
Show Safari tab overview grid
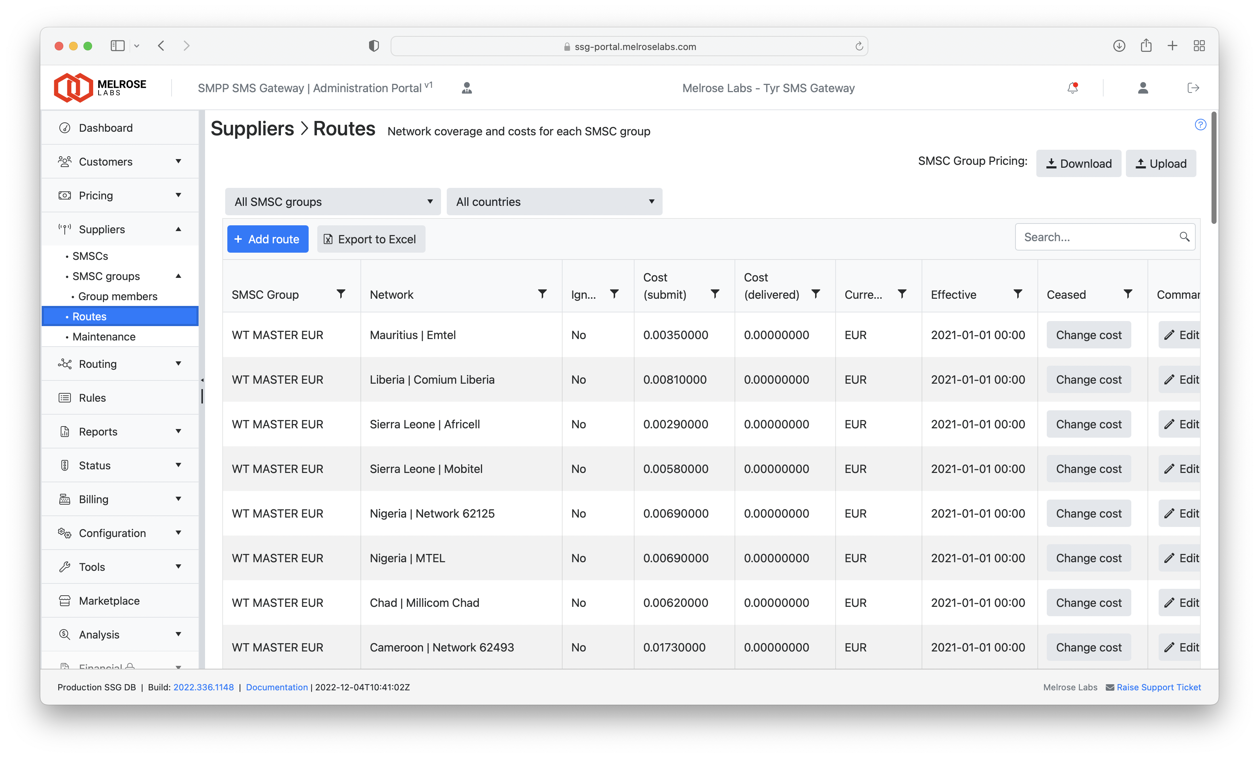[1199, 46]
